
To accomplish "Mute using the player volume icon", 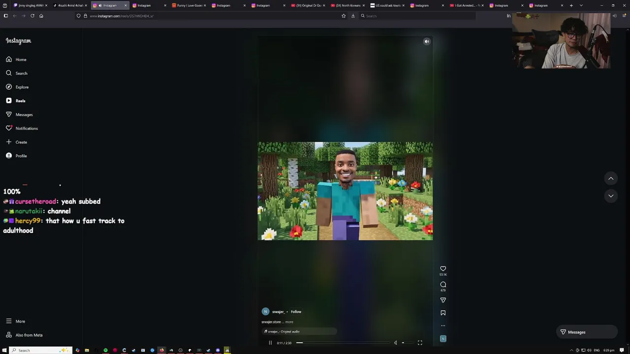I will coord(395,343).
